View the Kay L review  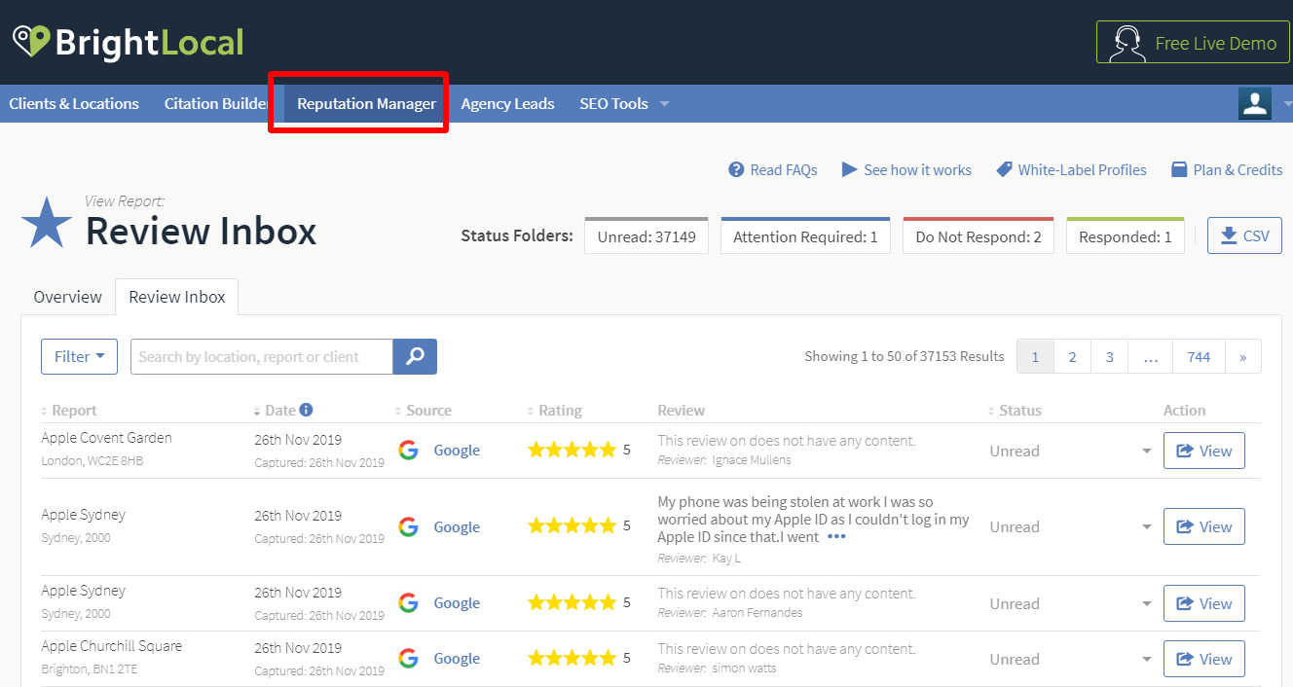pos(1204,526)
